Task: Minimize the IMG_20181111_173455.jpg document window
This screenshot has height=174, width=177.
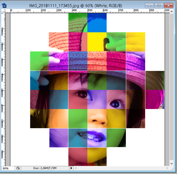Action: (149, 5)
